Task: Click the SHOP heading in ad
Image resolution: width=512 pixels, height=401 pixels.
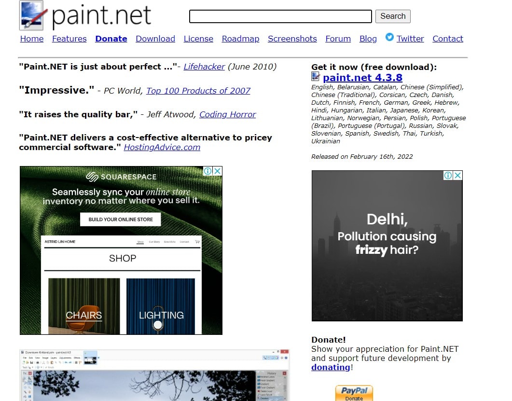Action: click(x=123, y=258)
